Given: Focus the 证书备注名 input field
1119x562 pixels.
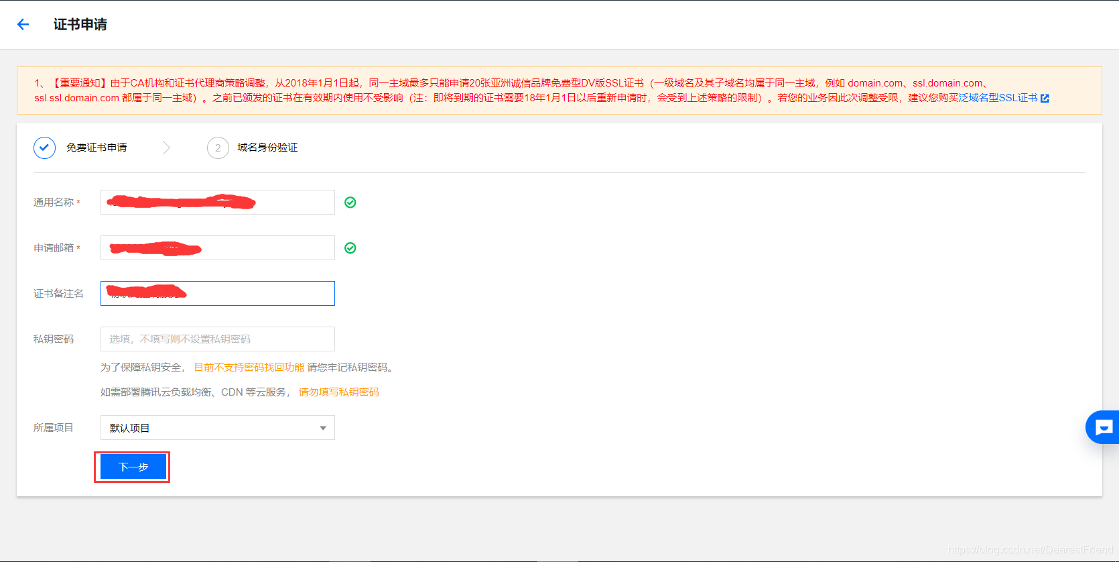Looking at the screenshot, I should click(218, 294).
